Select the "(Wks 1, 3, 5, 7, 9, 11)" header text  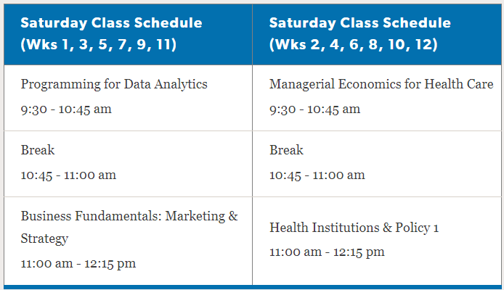coord(99,44)
